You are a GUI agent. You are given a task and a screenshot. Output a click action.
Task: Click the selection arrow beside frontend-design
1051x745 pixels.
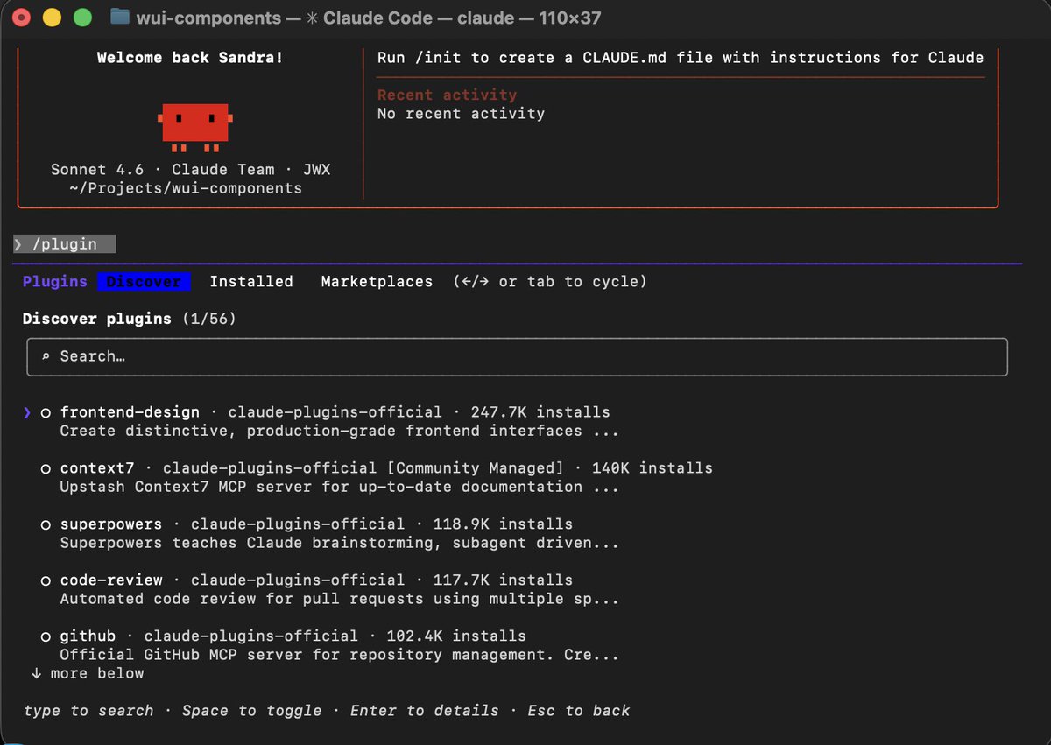coord(28,412)
